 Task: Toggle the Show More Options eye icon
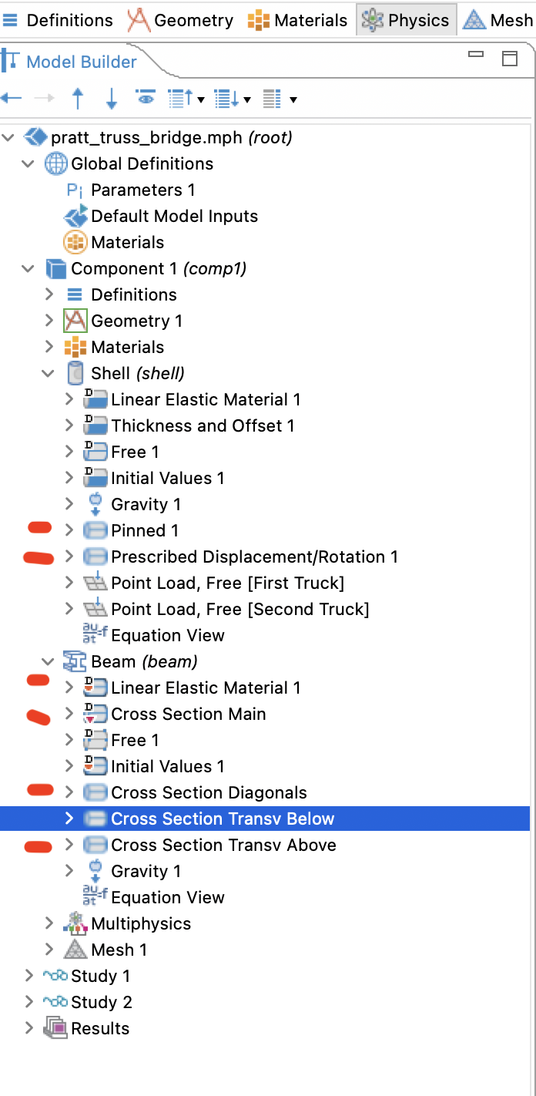[x=145, y=98]
